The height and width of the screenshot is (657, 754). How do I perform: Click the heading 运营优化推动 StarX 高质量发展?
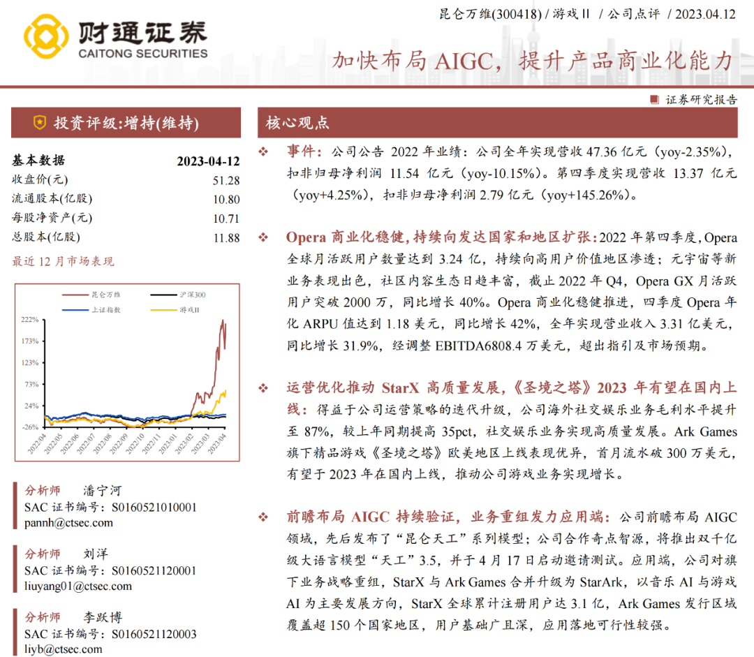(x=394, y=387)
